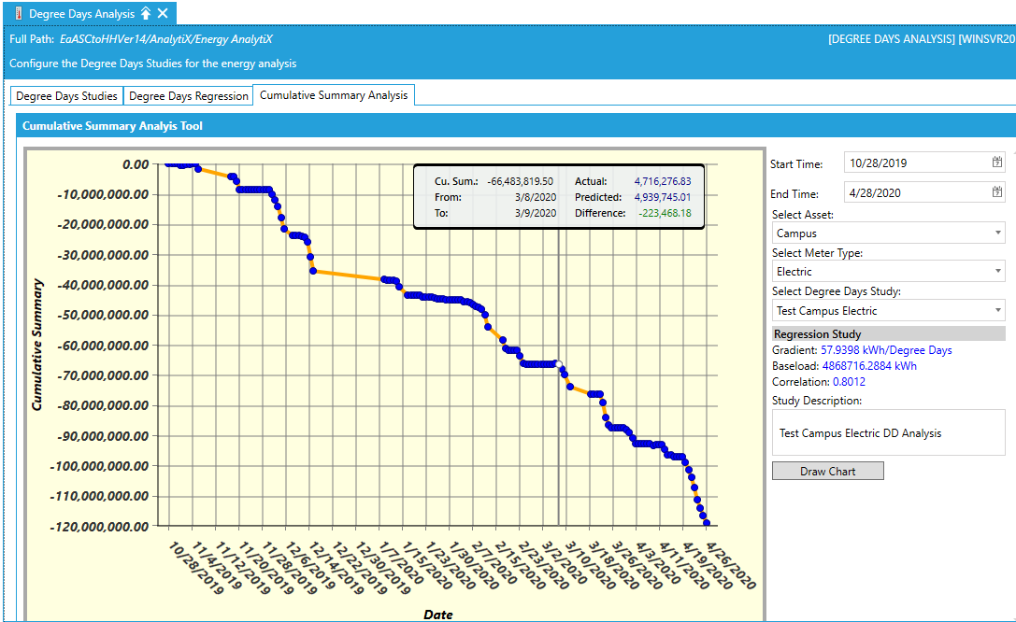Select the Cumulative Summary Analysis tab
The width and height of the screenshot is (1016, 622).
coord(334,95)
